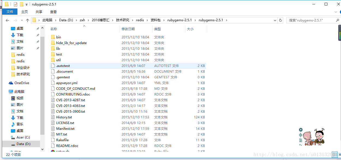Select Acer (C:) drive in sidebar

[x=23, y=137]
